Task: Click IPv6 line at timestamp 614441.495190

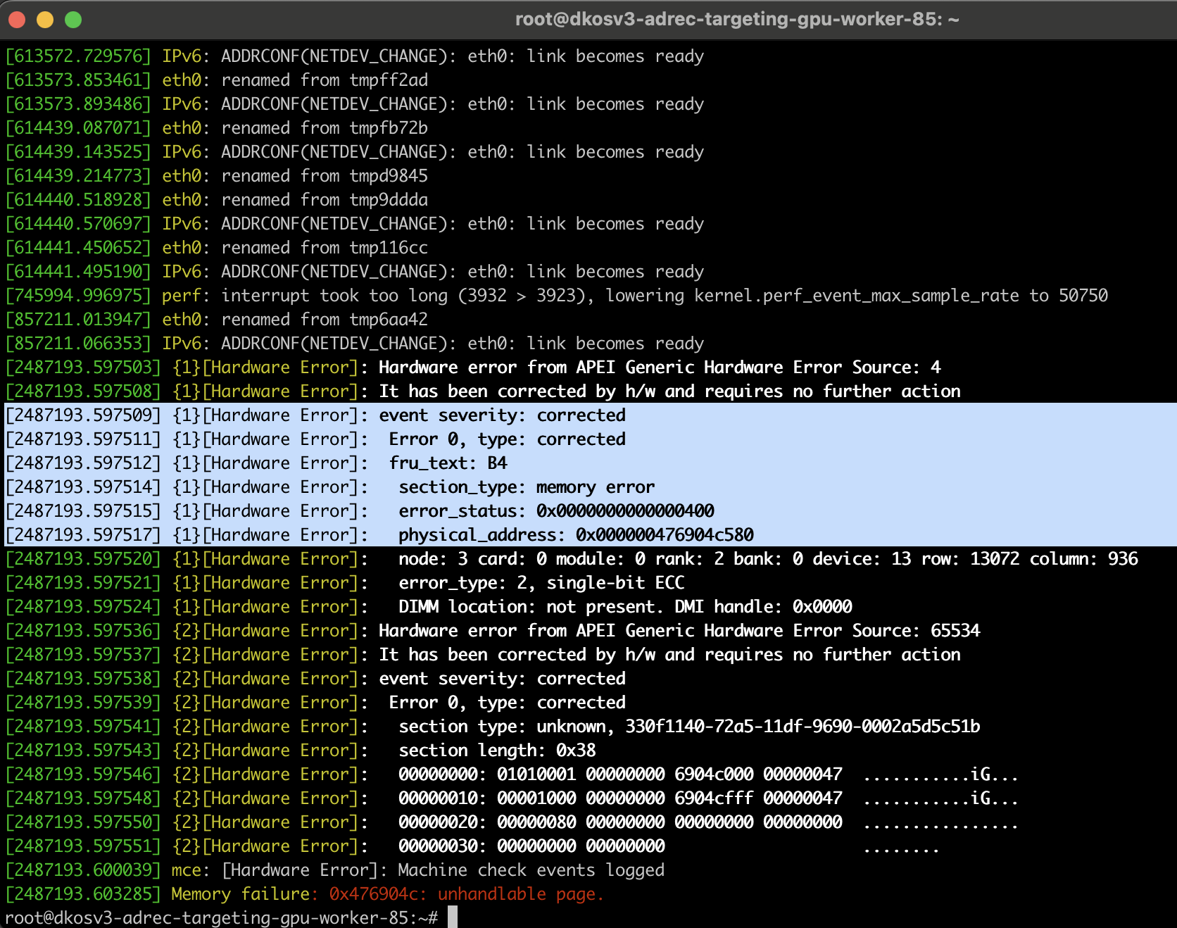Action: 355,272
